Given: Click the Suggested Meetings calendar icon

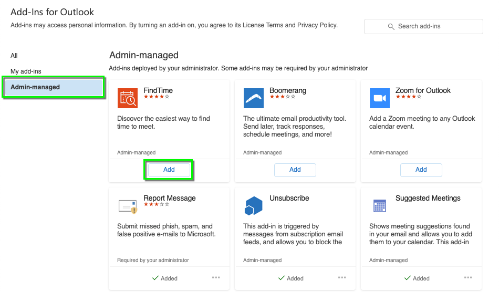Looking at the screenshot, I should 380,206.
